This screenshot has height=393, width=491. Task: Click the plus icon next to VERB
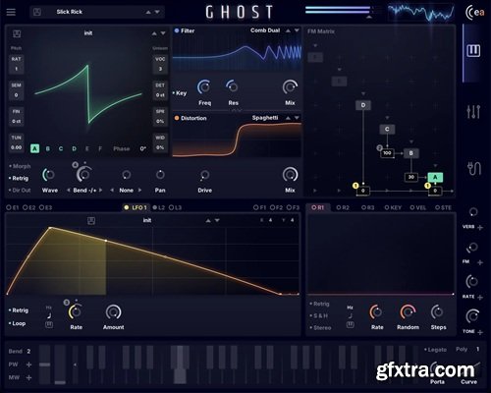click(480, 227)
